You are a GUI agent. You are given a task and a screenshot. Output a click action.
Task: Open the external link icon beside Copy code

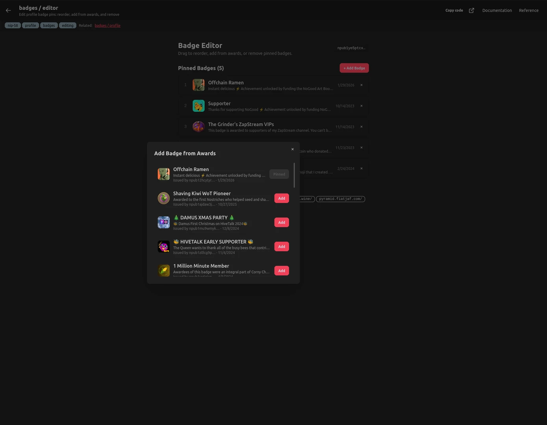pyautogui.click(x=471, y=11)
